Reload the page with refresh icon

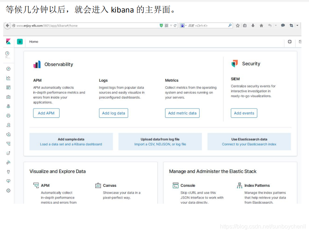coord(175,25)
